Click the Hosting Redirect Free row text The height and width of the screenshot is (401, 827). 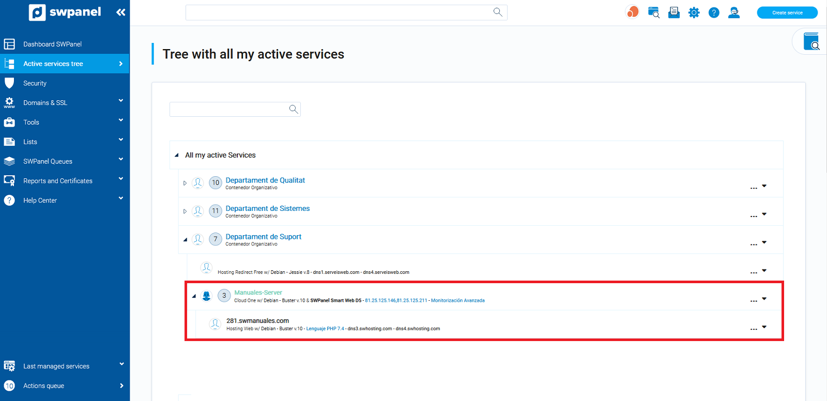pyautogui.click(x=313, y=272)
